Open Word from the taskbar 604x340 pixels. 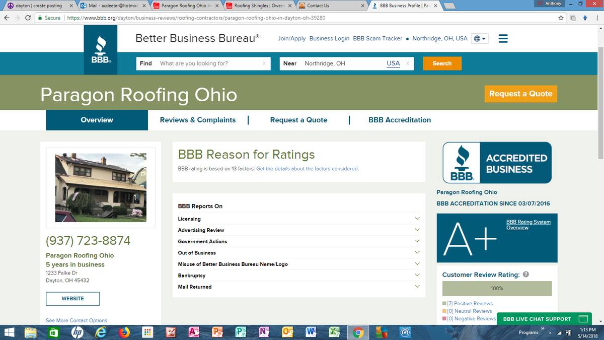pyautogui.click(x=311, y=332)
